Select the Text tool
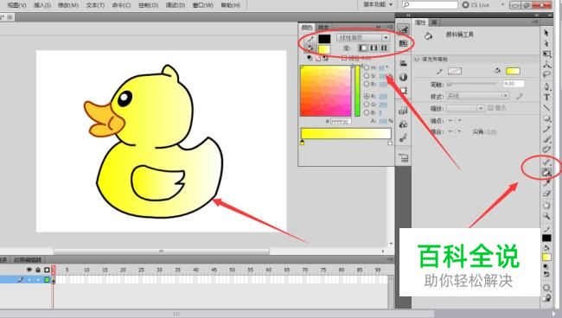Image resolution: width=562 pixels, height=318 pixels. click(546, 97)
